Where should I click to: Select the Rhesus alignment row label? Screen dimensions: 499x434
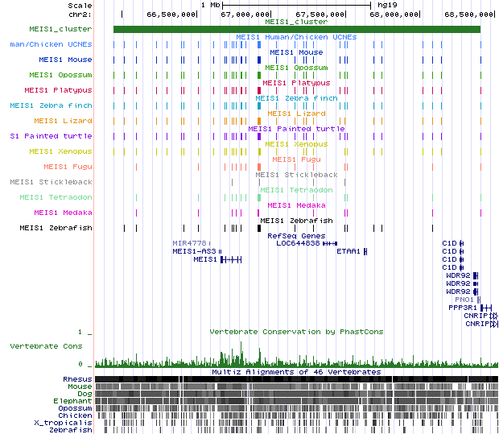click(77, 378)
